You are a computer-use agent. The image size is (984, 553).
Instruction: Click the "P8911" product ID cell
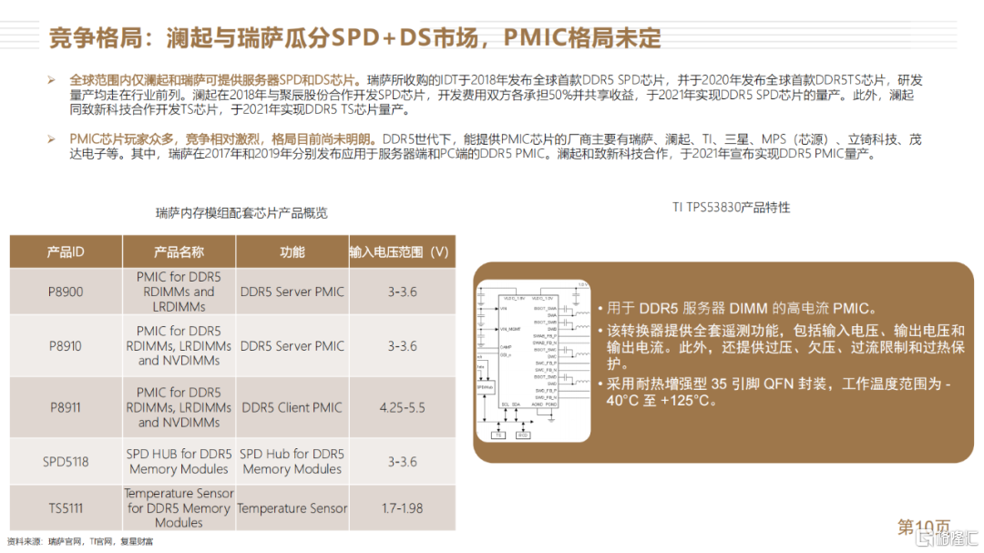point(66,407)
